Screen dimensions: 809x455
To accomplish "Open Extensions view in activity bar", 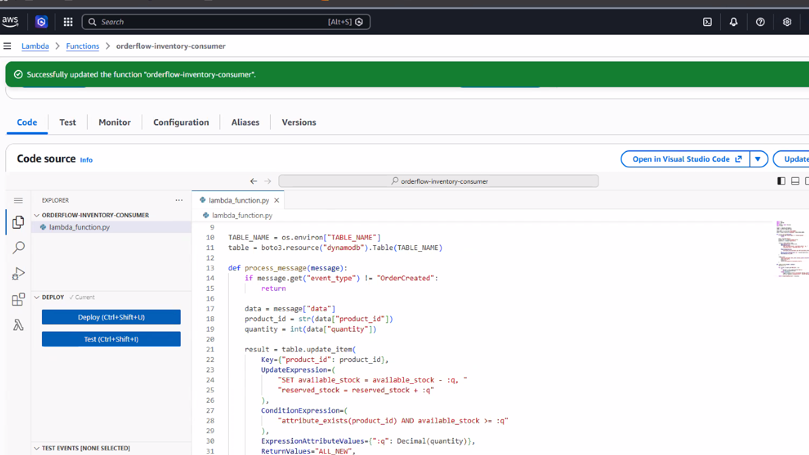I will 18,299.
